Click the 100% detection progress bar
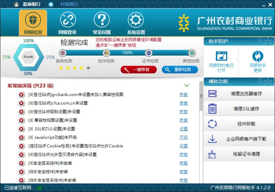Viewport: 275px width, 192px height. (127, 53)
